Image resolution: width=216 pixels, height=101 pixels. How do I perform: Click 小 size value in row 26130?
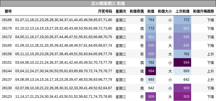(x=170, y=88)
